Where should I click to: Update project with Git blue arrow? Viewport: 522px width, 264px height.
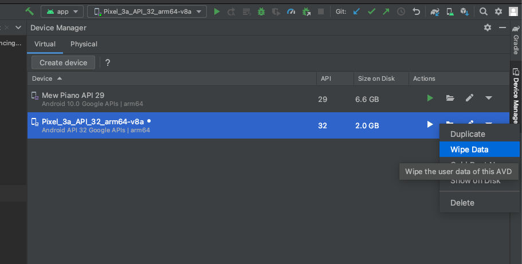coord(356,11)
